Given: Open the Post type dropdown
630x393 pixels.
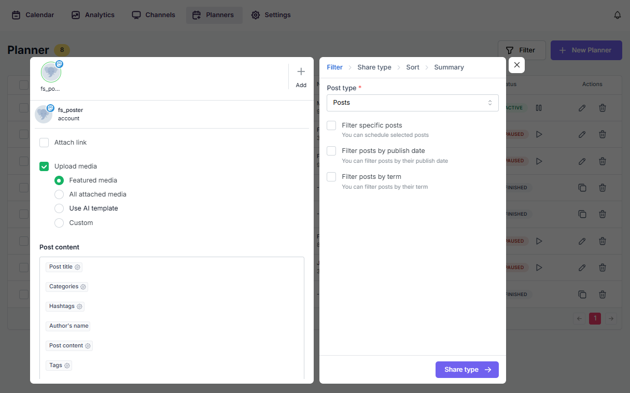Looking at the screenshot, I should click(412, 103).
